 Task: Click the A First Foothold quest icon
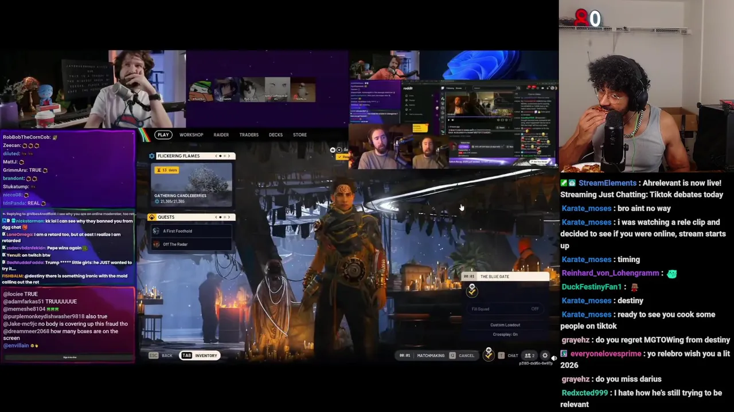(x=156, y=231)
